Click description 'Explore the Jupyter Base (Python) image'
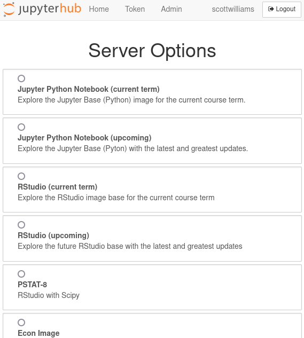 [x=131, y=100]
